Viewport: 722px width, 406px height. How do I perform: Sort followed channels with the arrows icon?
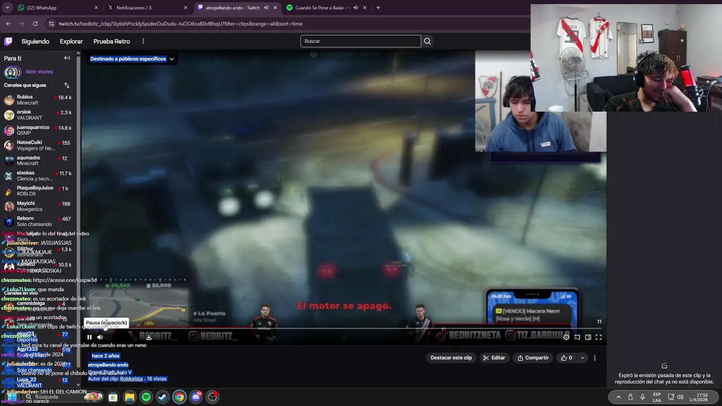[67, 85]
